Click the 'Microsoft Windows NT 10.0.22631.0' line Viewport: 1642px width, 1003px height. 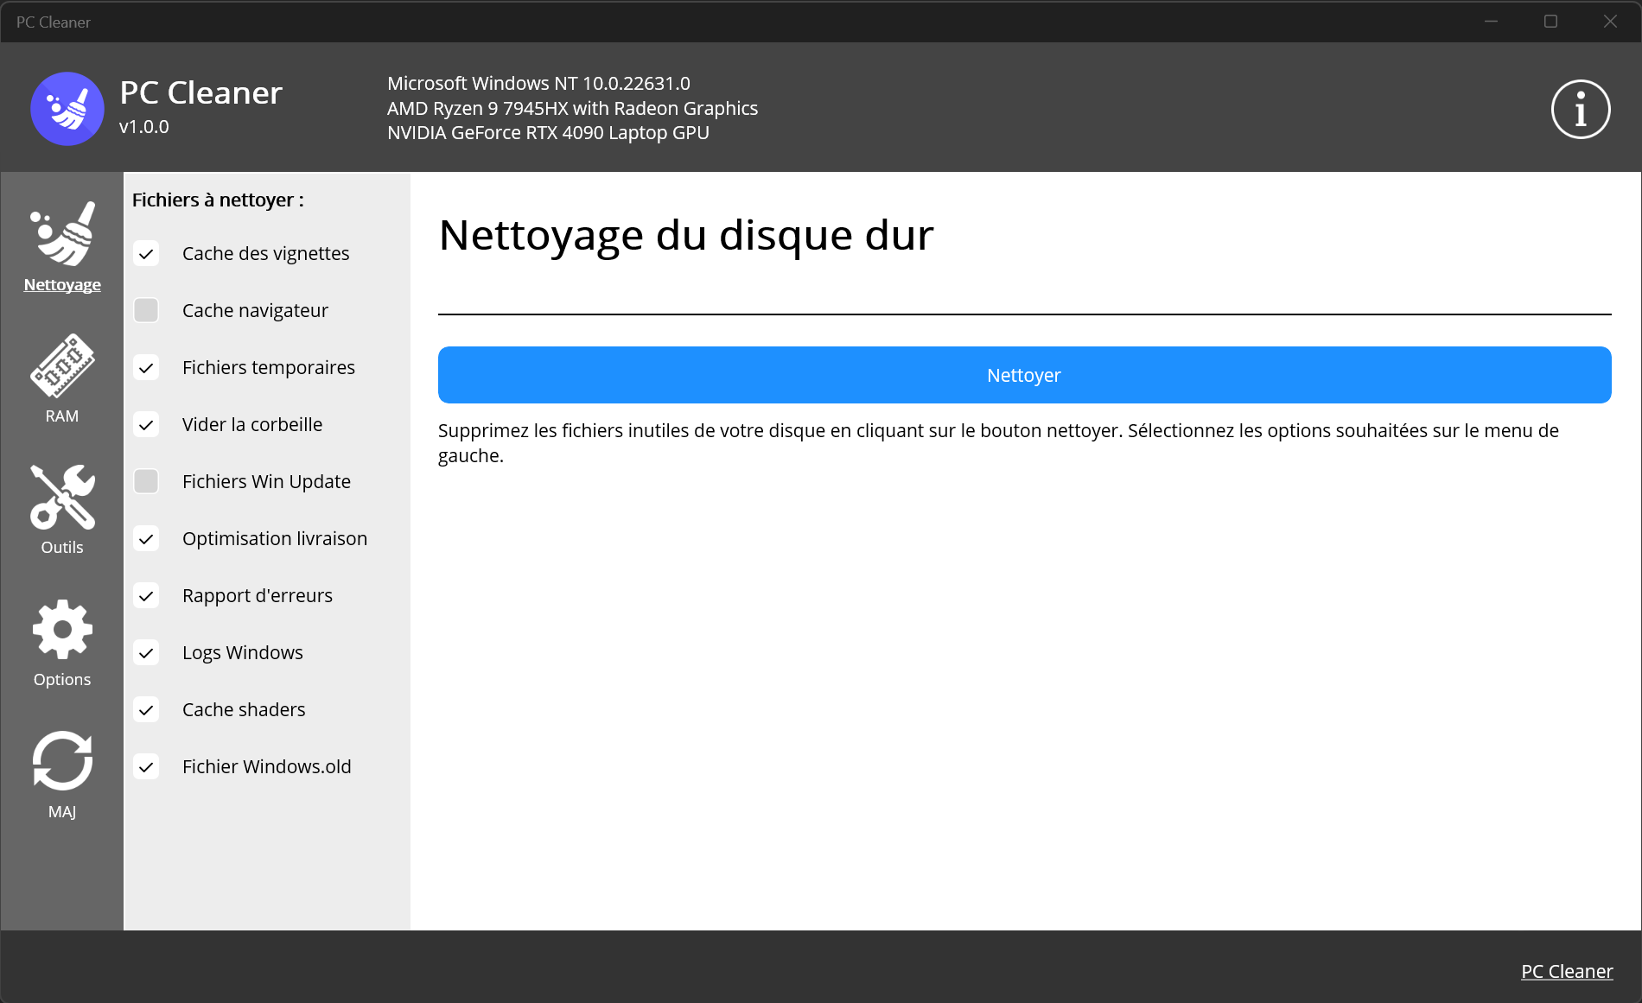click(x=538, y=83)
